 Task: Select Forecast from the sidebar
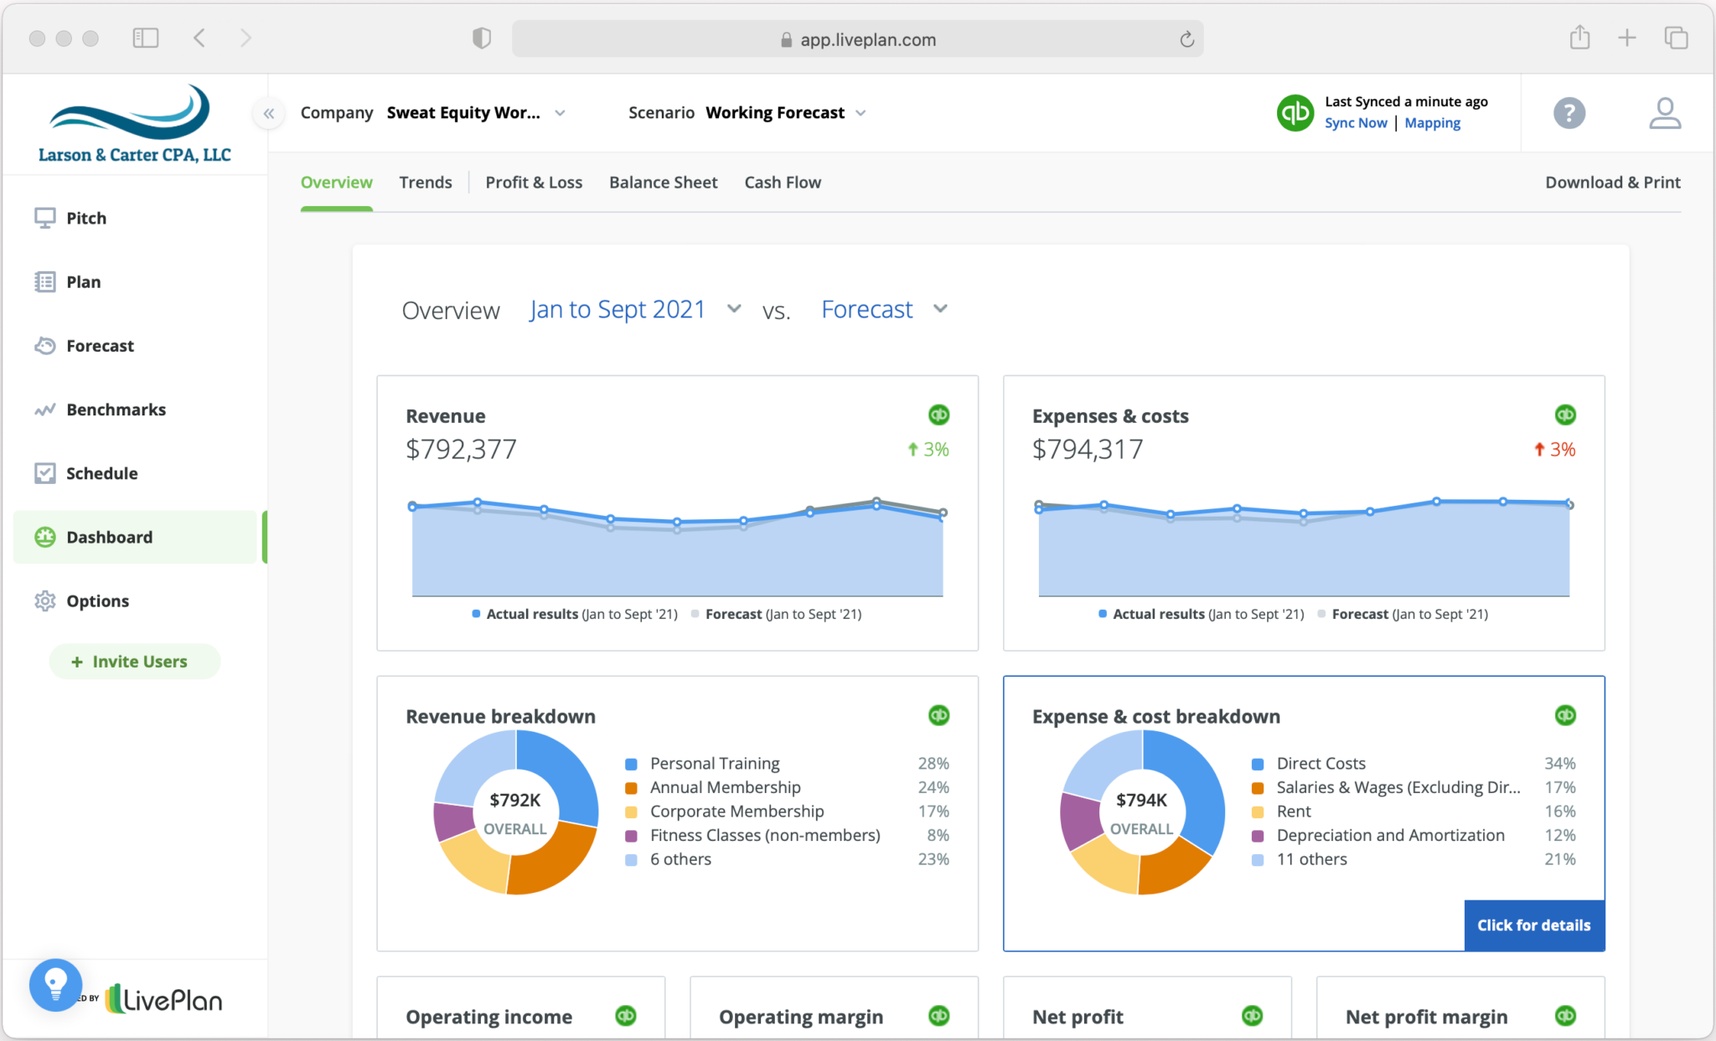pyautogui.click(x=99, y=345)
